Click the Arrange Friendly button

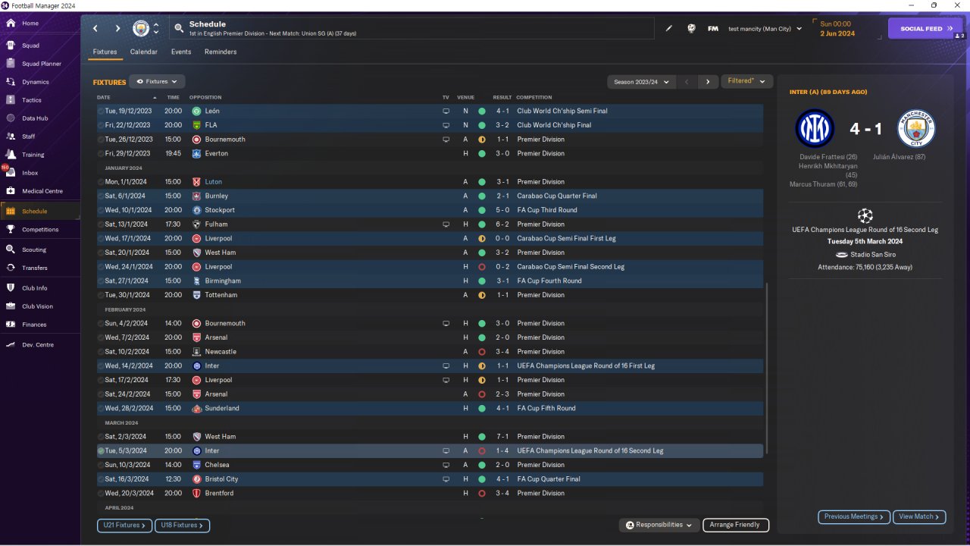tap(736, 525)
